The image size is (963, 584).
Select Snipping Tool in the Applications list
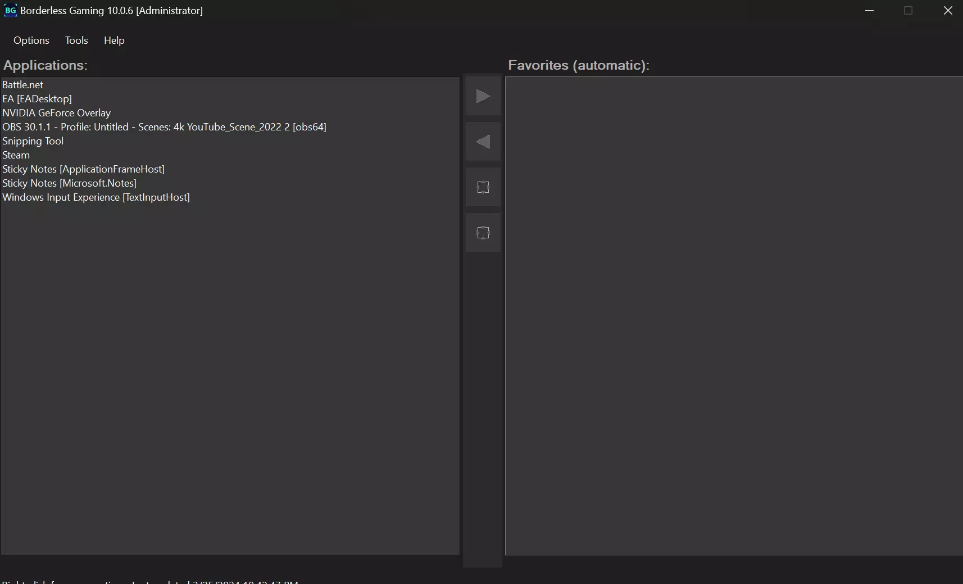(x=230, y=141)
